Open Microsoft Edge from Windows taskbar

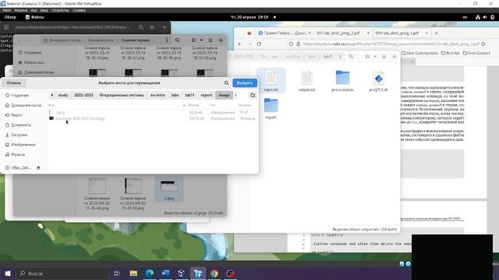(150, 273)
